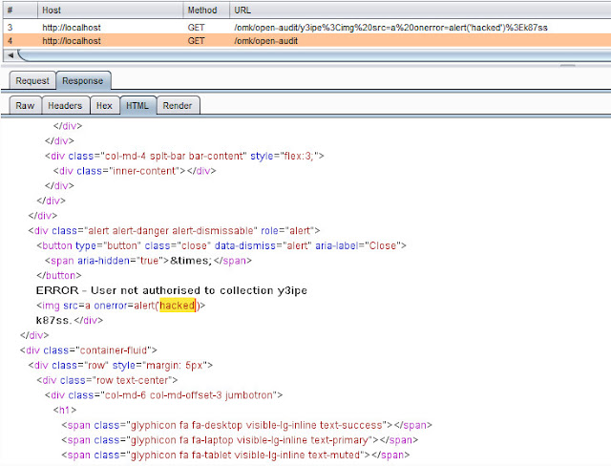611x466 pixels.
Task: Click the alert-danger div opening tag line
Action: point(174,231)
